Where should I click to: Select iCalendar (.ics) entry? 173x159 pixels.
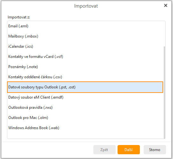(x=85, y=46)
